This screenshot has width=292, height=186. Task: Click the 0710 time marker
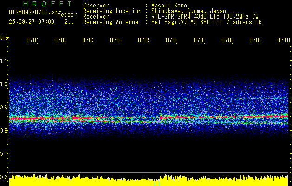284,40
